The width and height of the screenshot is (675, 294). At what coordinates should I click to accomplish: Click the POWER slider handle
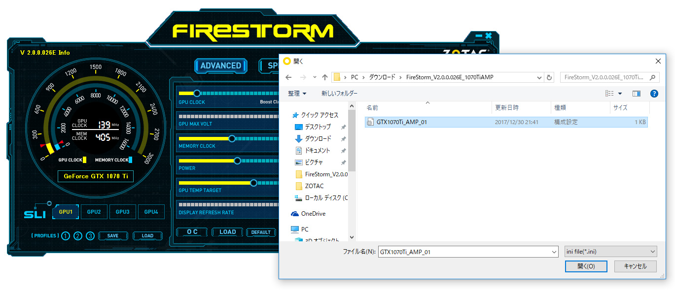coord(237,161)
